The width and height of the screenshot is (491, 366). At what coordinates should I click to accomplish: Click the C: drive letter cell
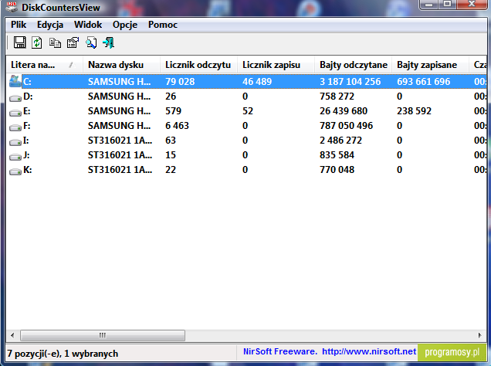27,82
